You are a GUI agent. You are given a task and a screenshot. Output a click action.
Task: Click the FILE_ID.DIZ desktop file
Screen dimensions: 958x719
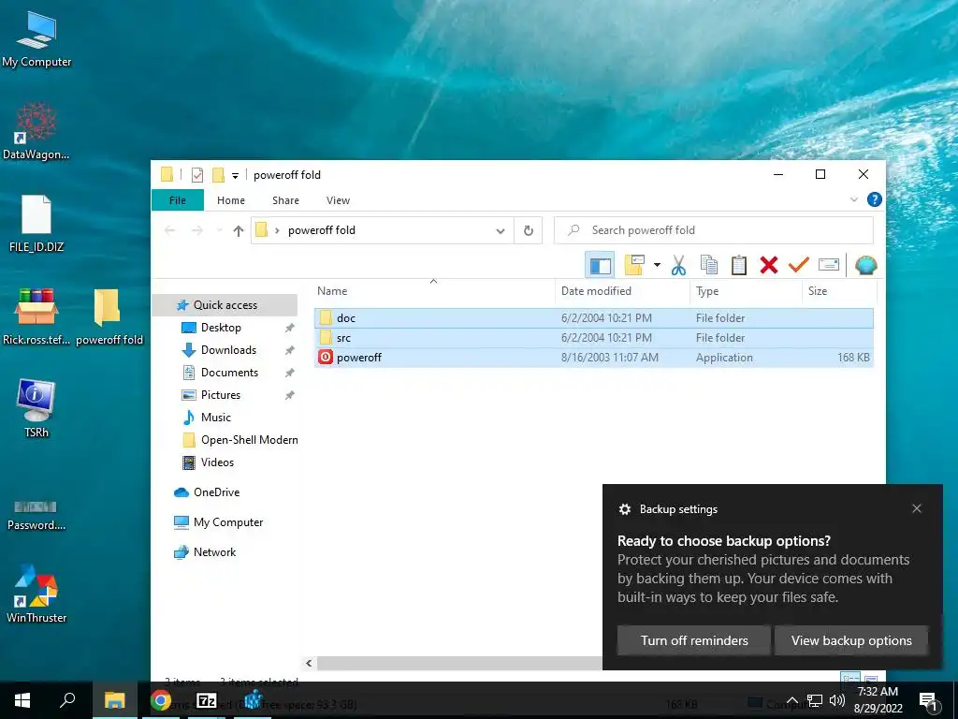(x=36, y=224)
